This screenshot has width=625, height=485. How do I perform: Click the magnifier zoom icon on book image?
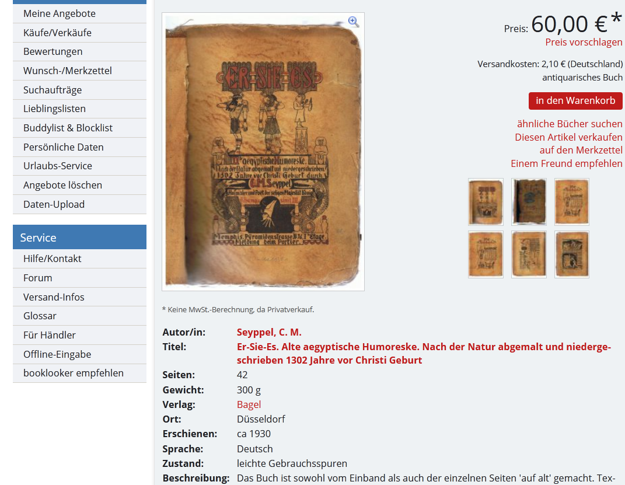tap(354, 22)
